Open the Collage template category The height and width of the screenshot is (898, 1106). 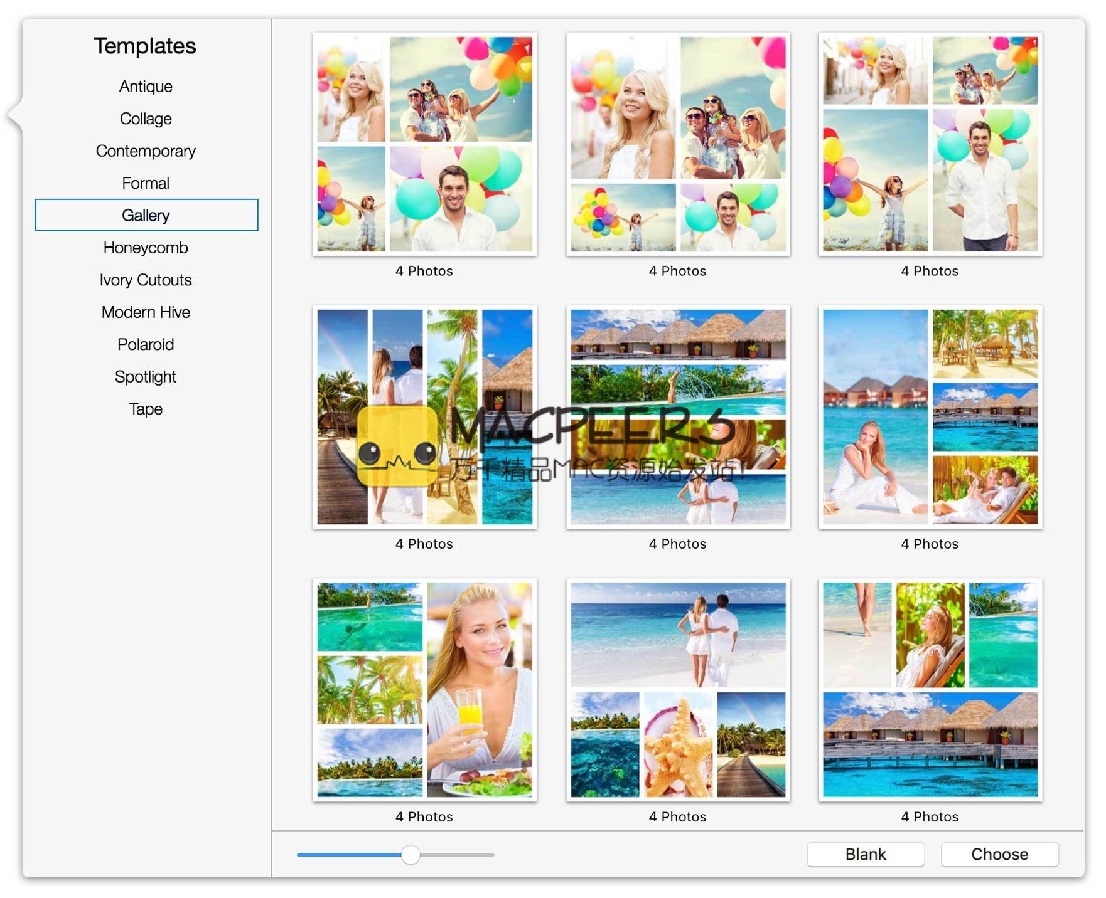pos(146,119)
